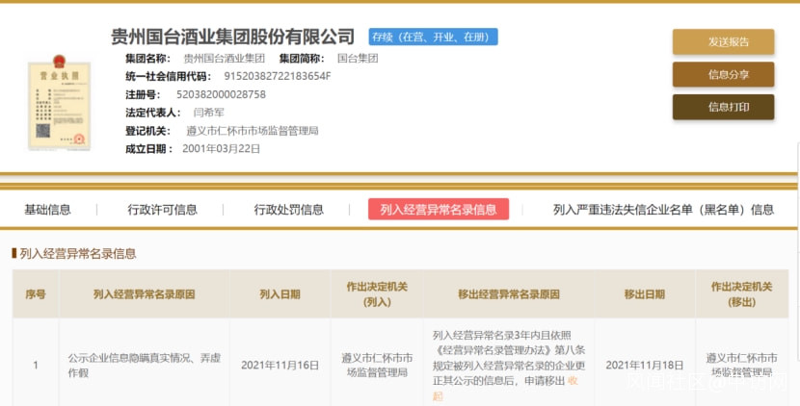Click listing date cell 2021年11月16日

tap(280, 366)
